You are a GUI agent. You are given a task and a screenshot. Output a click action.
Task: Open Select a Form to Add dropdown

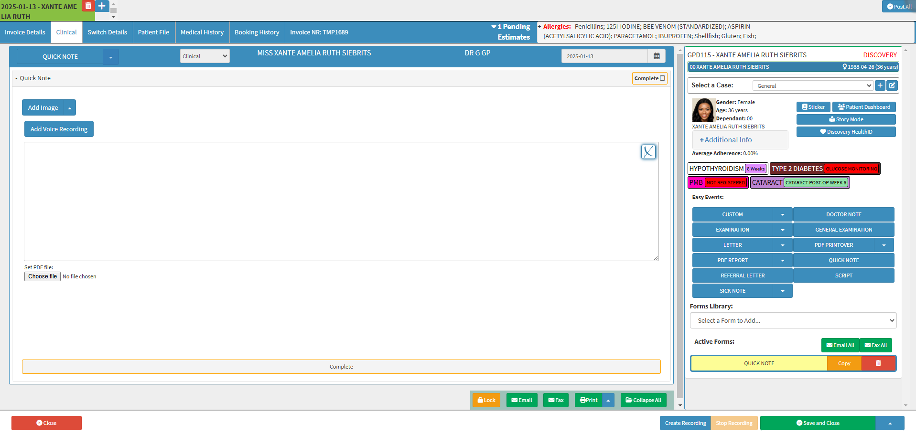[x=793, y=320]
